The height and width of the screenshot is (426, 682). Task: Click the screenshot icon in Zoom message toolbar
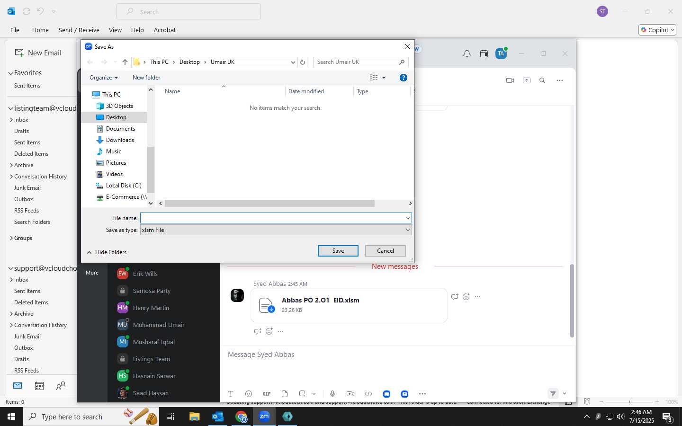[303, 394]
